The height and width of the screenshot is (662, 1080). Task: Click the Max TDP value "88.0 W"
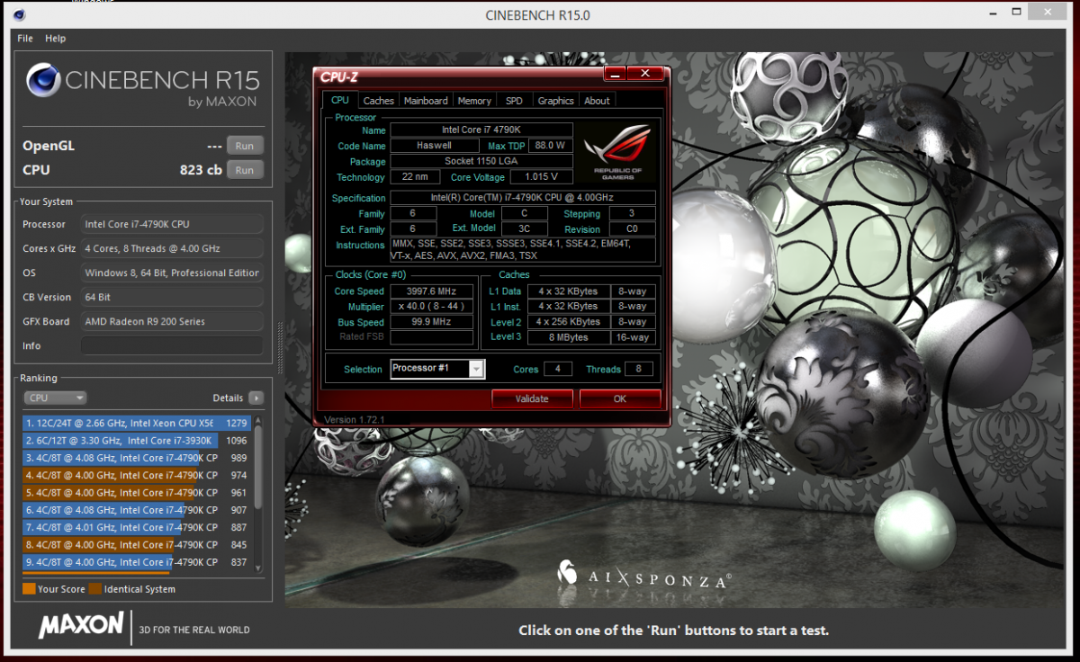pos(550,146)
